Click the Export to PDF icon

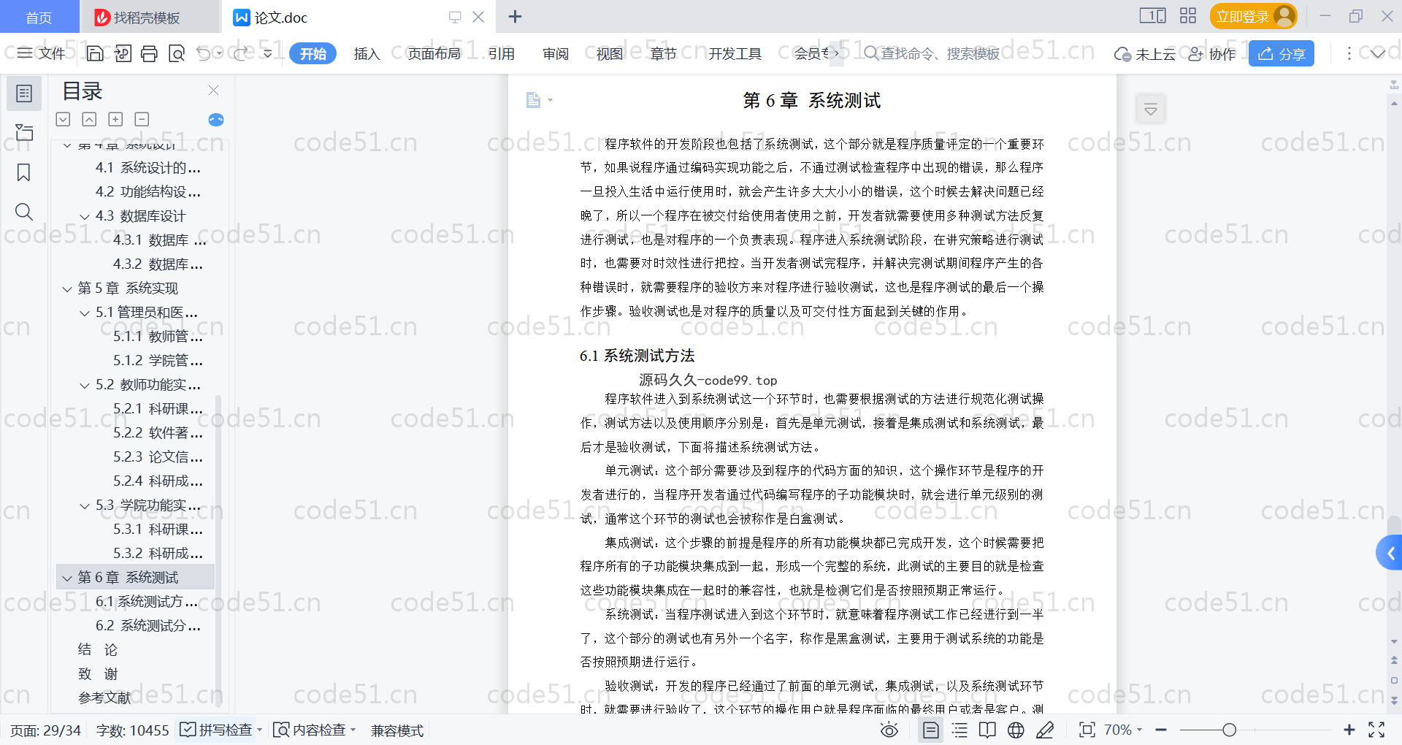click(123, 53)
